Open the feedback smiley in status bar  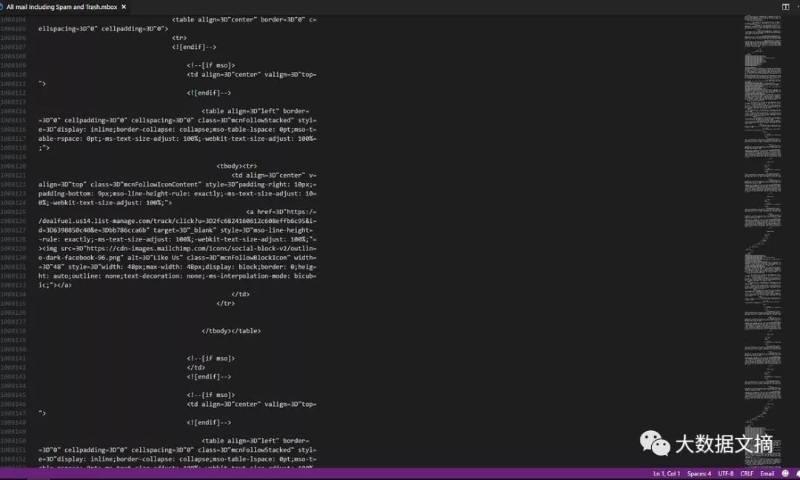[785, 473]
